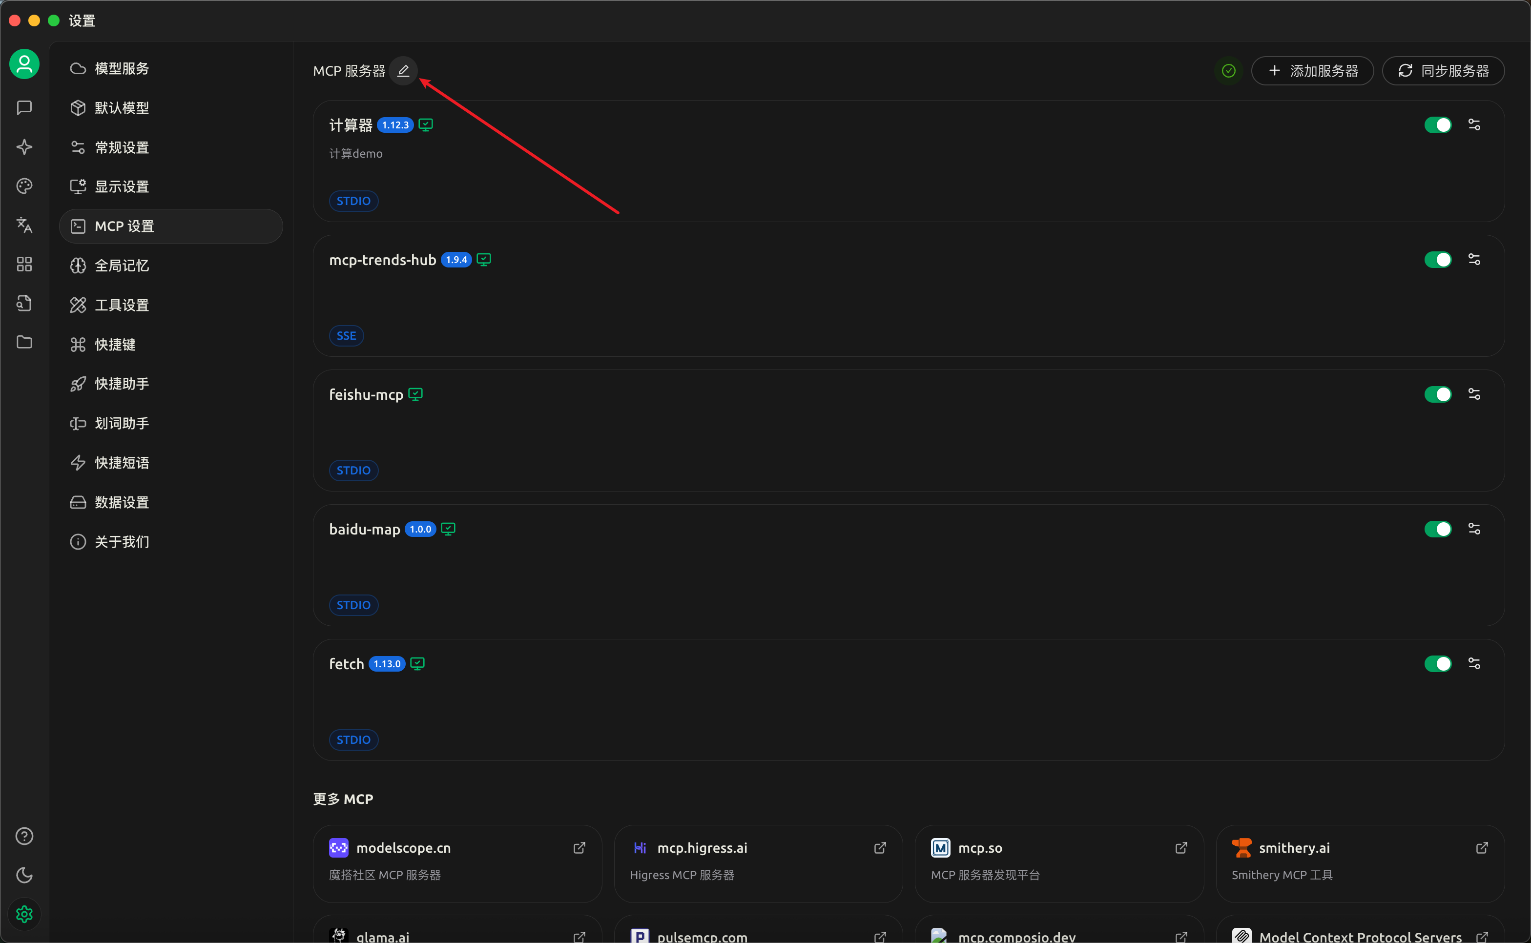1531x943 pixels.
Task: Open 快捷短语 settings page
Action: tap(171, 463)
